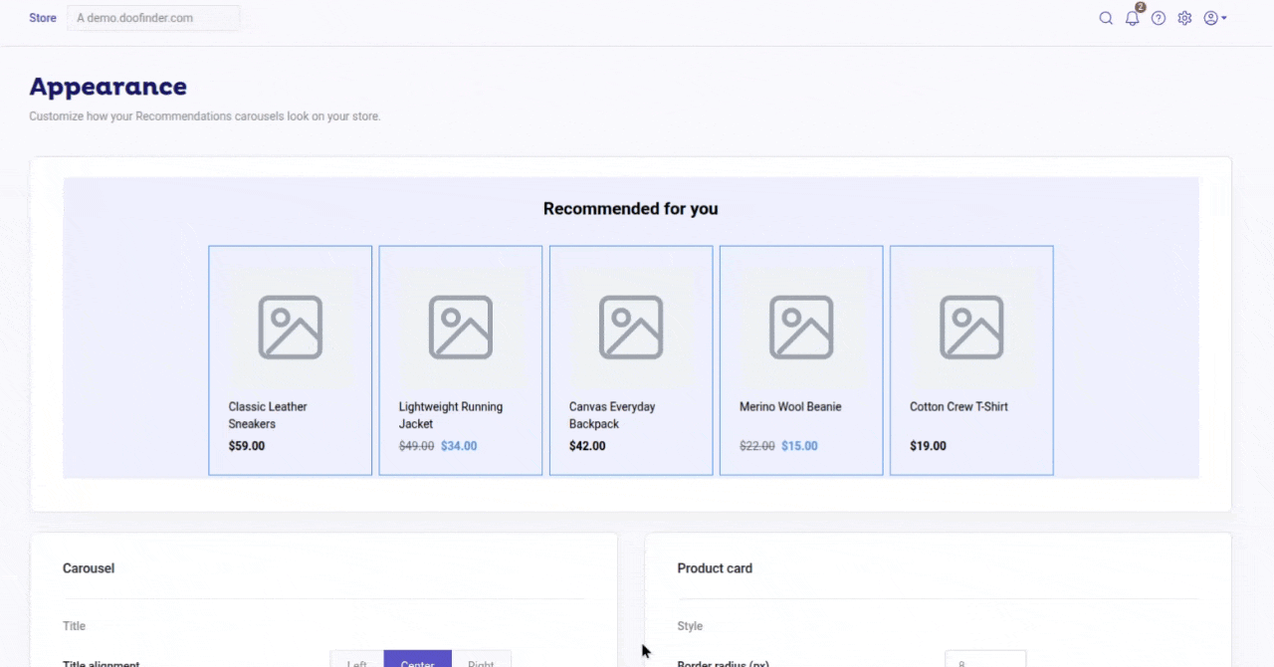Image resolution: width=1274 pixels, height=667 pixels.
Task: Click Classic Leather Sneakers image placeholder
Action: [291, 328]
